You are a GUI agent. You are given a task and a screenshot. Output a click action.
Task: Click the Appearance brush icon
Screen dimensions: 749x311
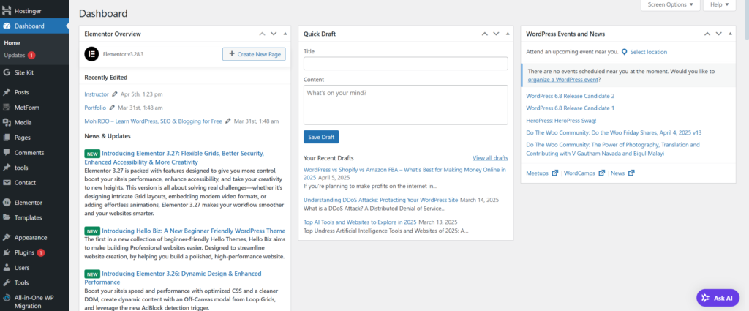pos(7,237)
